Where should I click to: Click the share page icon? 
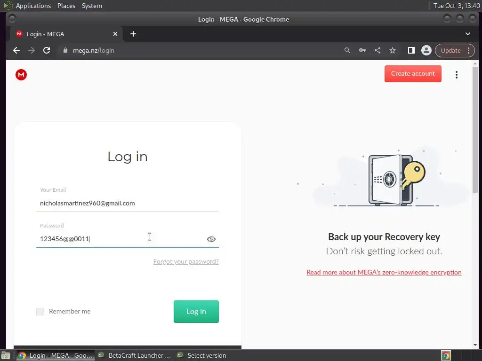[x=378, y=50]
